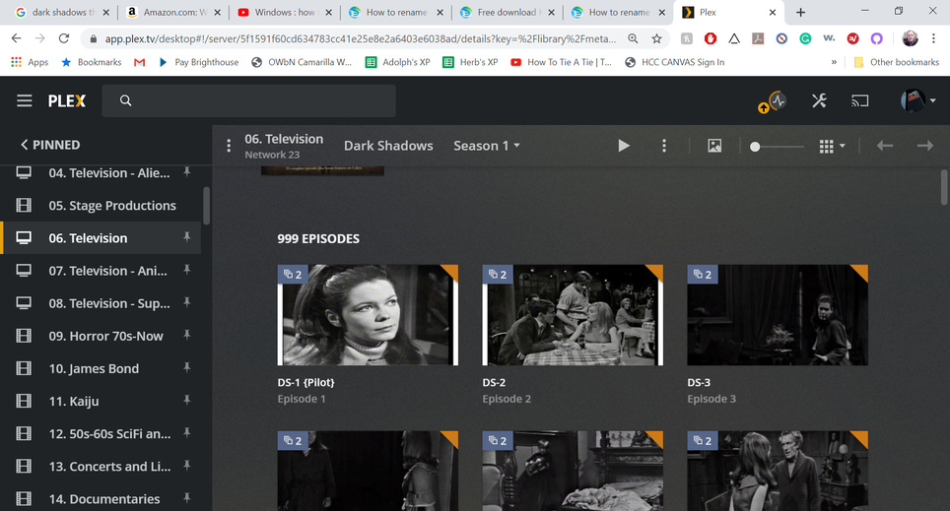Select the 06. Television library

pos(88,238)
